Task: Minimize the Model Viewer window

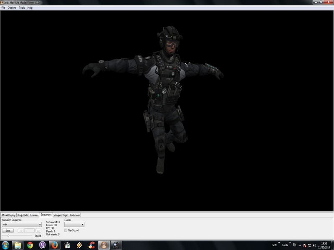Action: (x=316, y=2)
